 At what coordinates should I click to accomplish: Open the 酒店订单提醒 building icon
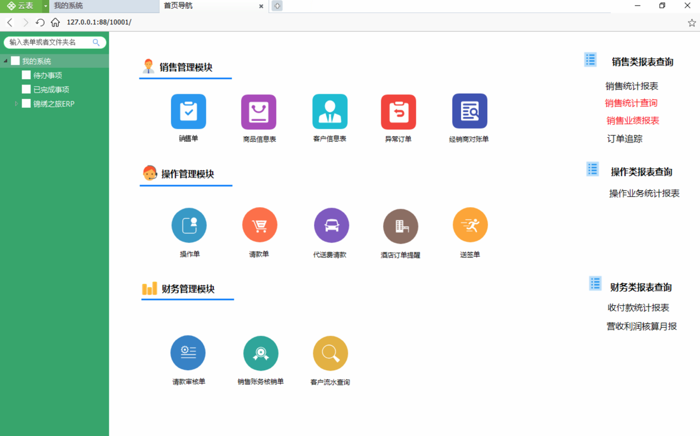(x=400, y=226)
